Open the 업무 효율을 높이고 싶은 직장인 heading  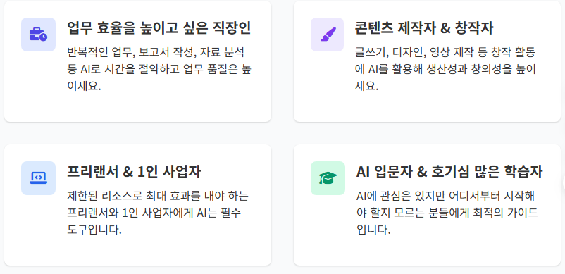coord(159,28)
